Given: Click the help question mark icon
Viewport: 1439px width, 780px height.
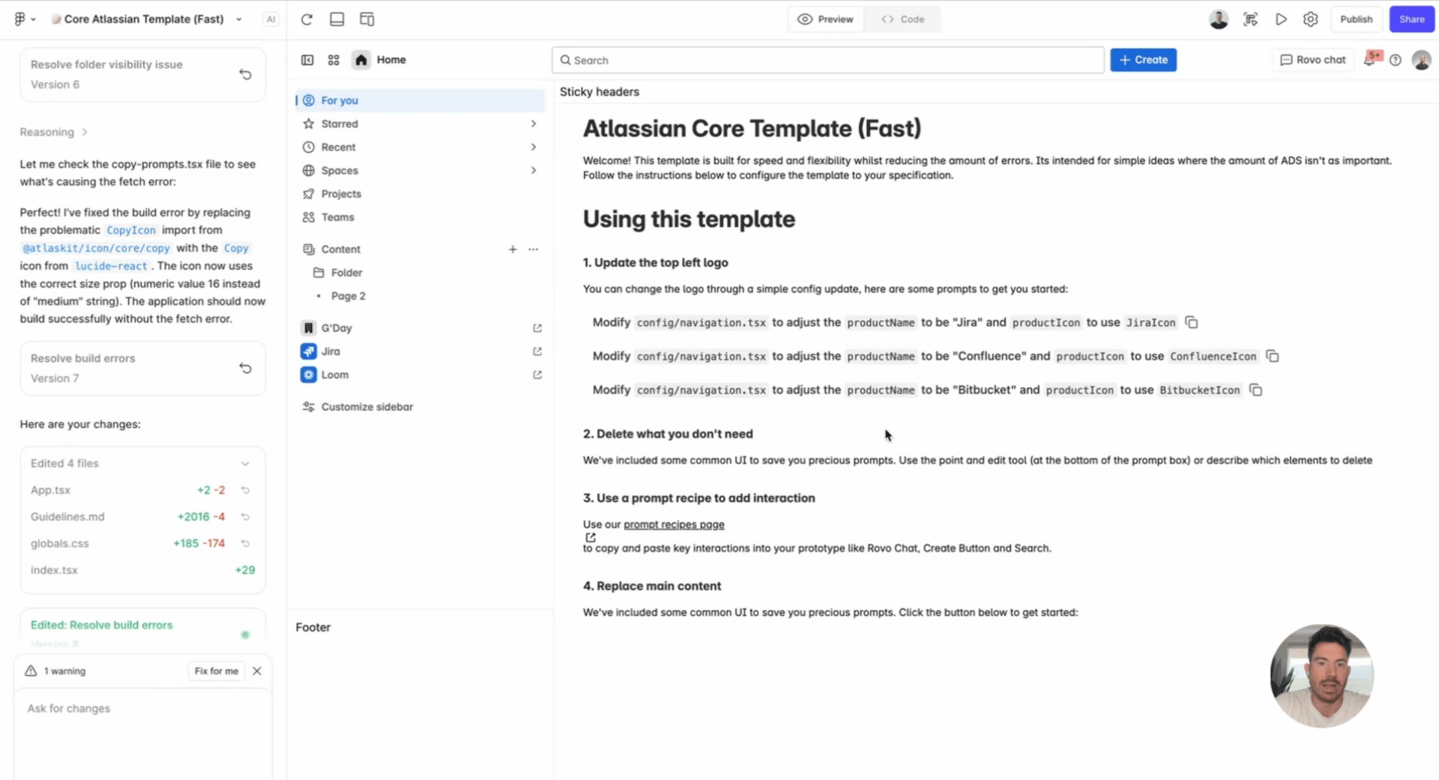Looking at the screenshot, I should pos(1395,60).
